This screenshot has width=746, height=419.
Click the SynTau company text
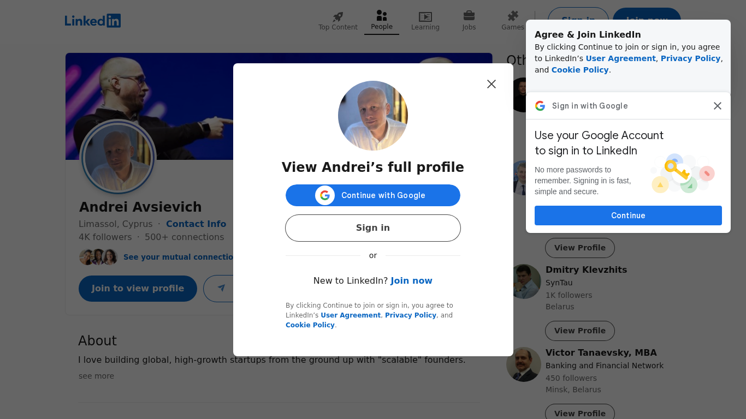coord(559,283)
